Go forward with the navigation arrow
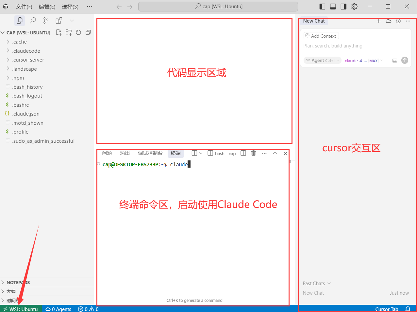The image size is (417, 312). pos(130,7)
